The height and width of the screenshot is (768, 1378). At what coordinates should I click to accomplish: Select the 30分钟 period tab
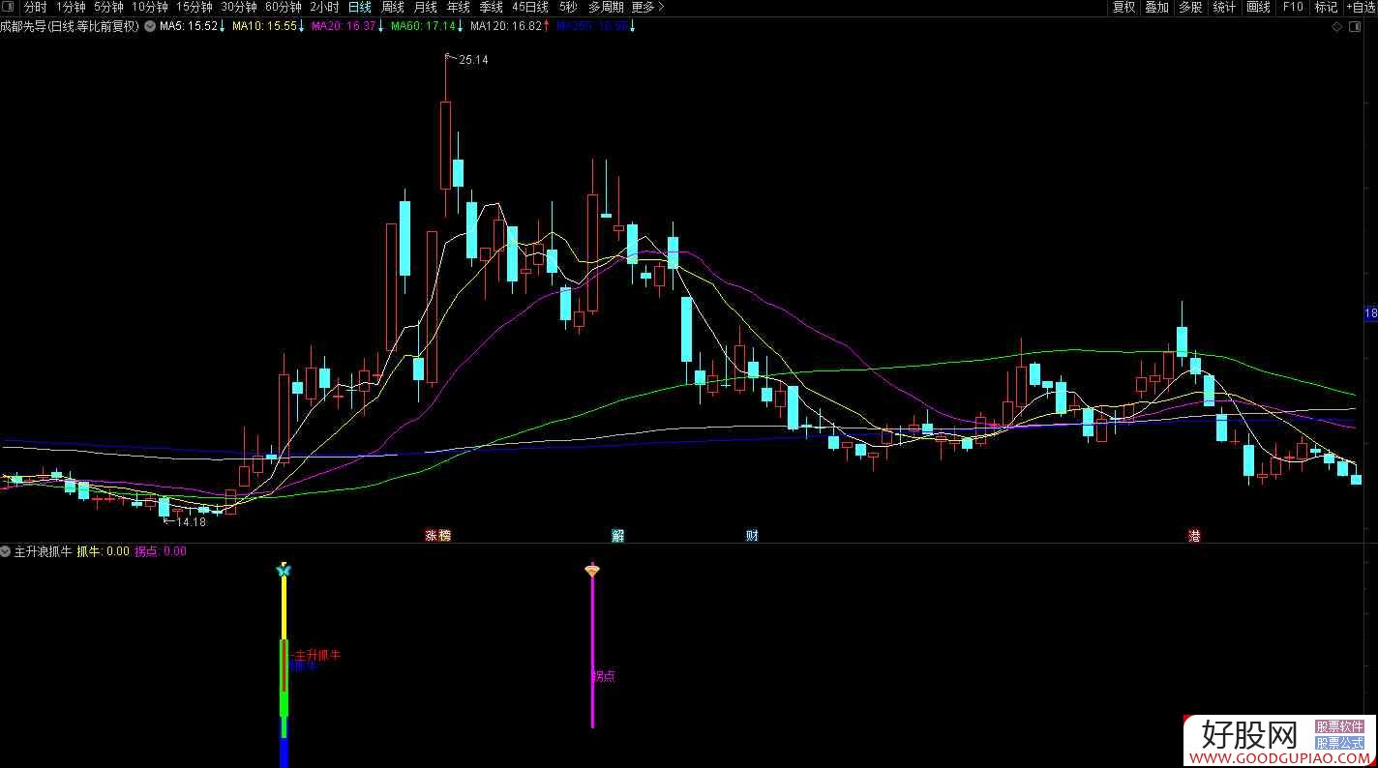tap(239, 7)
